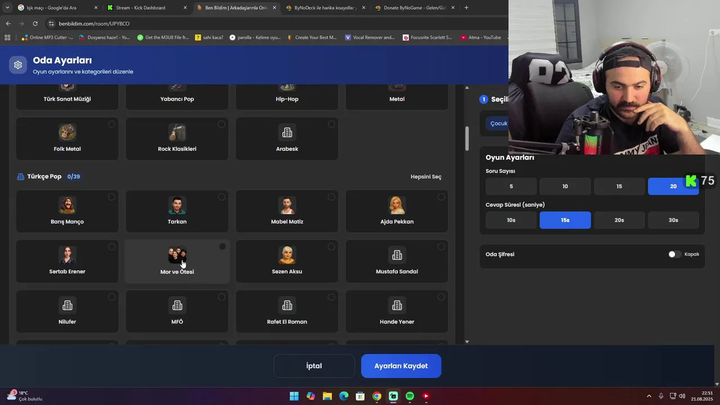Tick the Sezen Aksu selection circle
720x405 pixels.
331,247
